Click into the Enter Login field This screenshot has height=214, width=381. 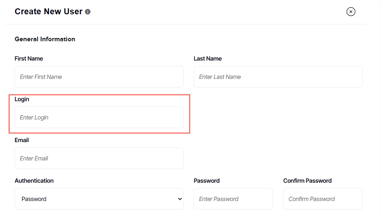[x=99, y=117]
